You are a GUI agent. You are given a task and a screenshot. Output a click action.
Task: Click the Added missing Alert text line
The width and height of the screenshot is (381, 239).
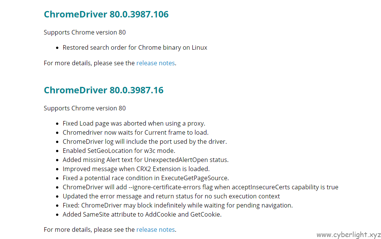(145, 160)
